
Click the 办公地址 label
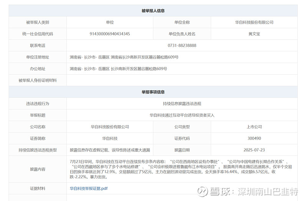click(38, 69)
